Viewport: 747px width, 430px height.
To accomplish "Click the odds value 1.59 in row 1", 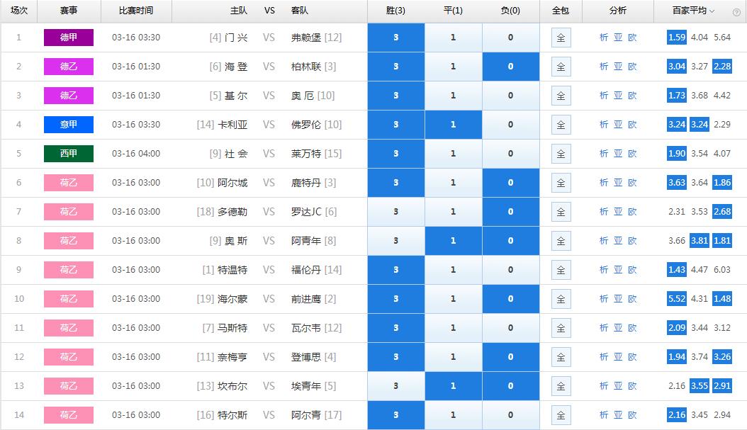I will click(677, 37).
